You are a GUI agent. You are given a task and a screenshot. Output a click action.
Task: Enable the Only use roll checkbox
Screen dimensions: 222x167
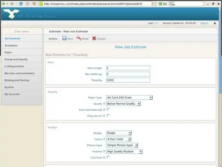pyautogui.click(x=109, y=116)
